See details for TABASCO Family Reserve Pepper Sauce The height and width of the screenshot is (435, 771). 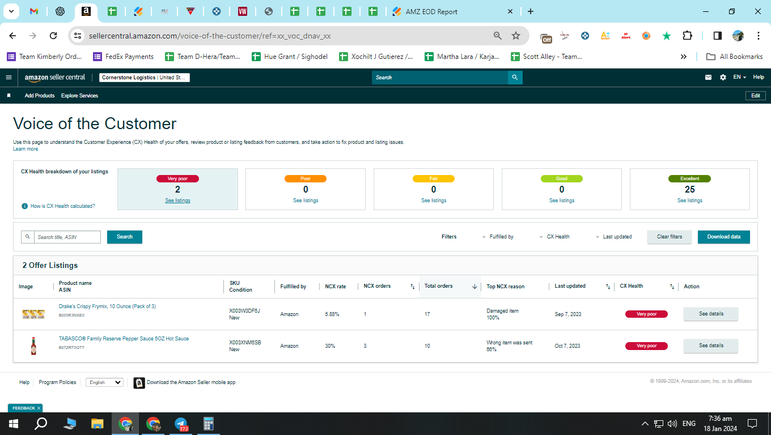pos(711,346)
